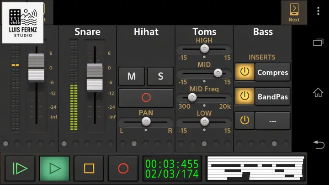This screenshot has height=185, width=329.
Task: Click the -inf mark on Snare fader scale
Action: click(x=111, y=117)
